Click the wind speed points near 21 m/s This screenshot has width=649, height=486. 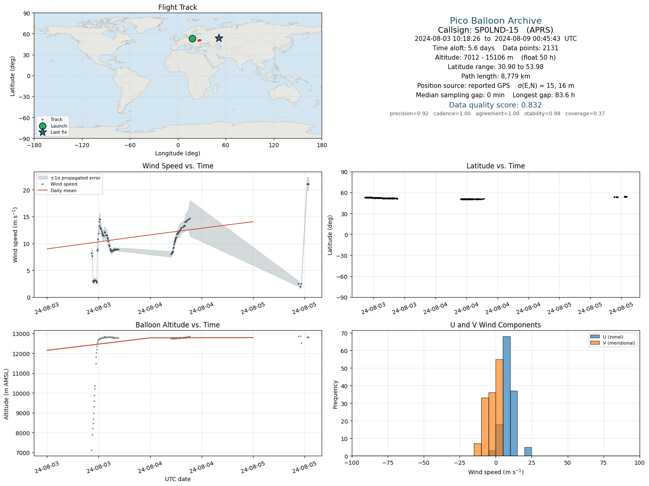(x=308, y=184)
